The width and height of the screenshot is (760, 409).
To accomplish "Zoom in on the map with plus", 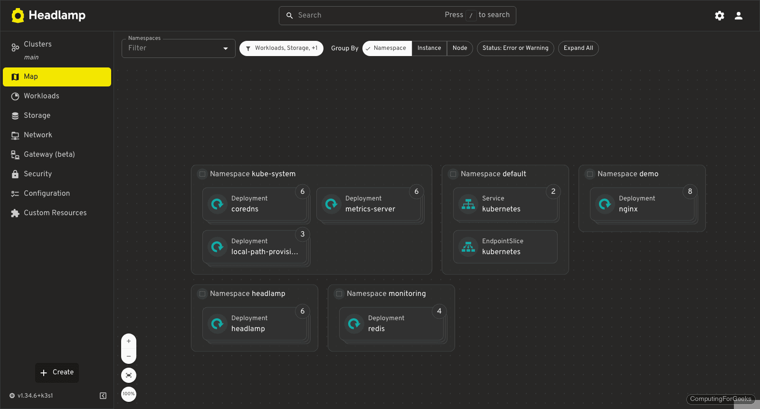I will click(129, 342).
